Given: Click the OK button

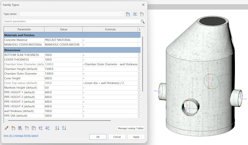Looking at the screenshot, I should (x=98, y=137).
